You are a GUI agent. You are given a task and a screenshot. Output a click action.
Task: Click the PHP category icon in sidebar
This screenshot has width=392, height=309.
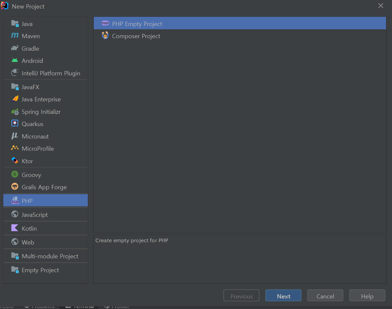(15, 200)
